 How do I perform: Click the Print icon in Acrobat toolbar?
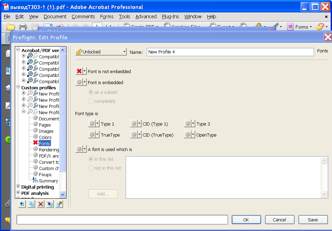(x=23, y=27)
